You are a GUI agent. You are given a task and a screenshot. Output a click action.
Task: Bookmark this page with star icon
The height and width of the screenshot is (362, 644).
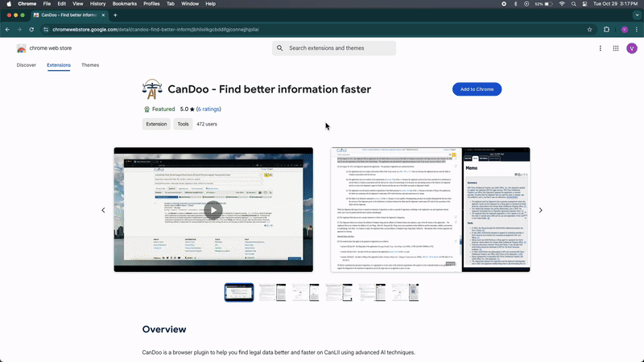click(x=590, y=30)
